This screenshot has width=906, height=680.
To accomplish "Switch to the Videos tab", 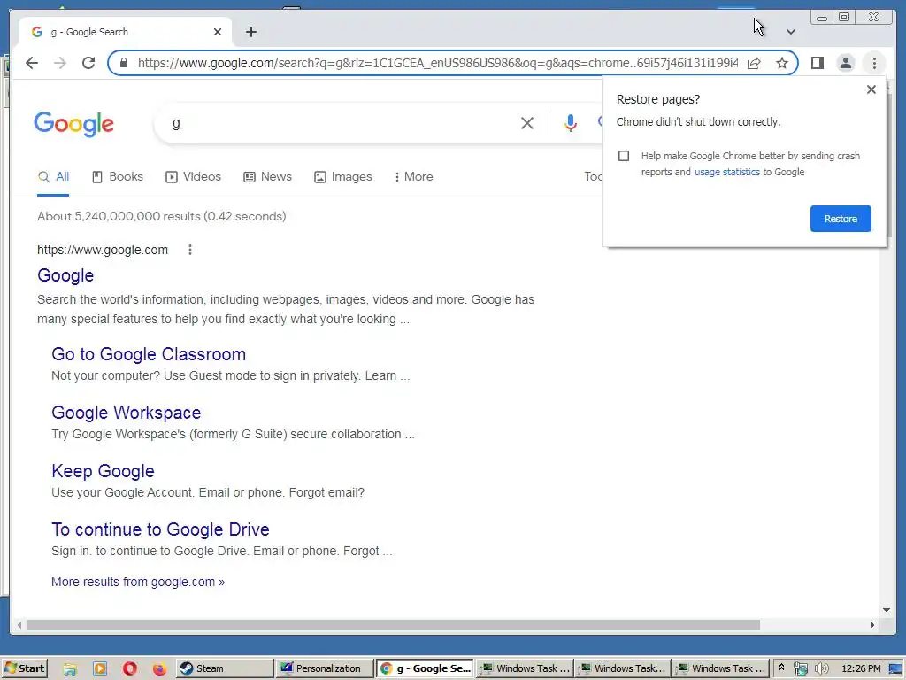I will (193, 177).
